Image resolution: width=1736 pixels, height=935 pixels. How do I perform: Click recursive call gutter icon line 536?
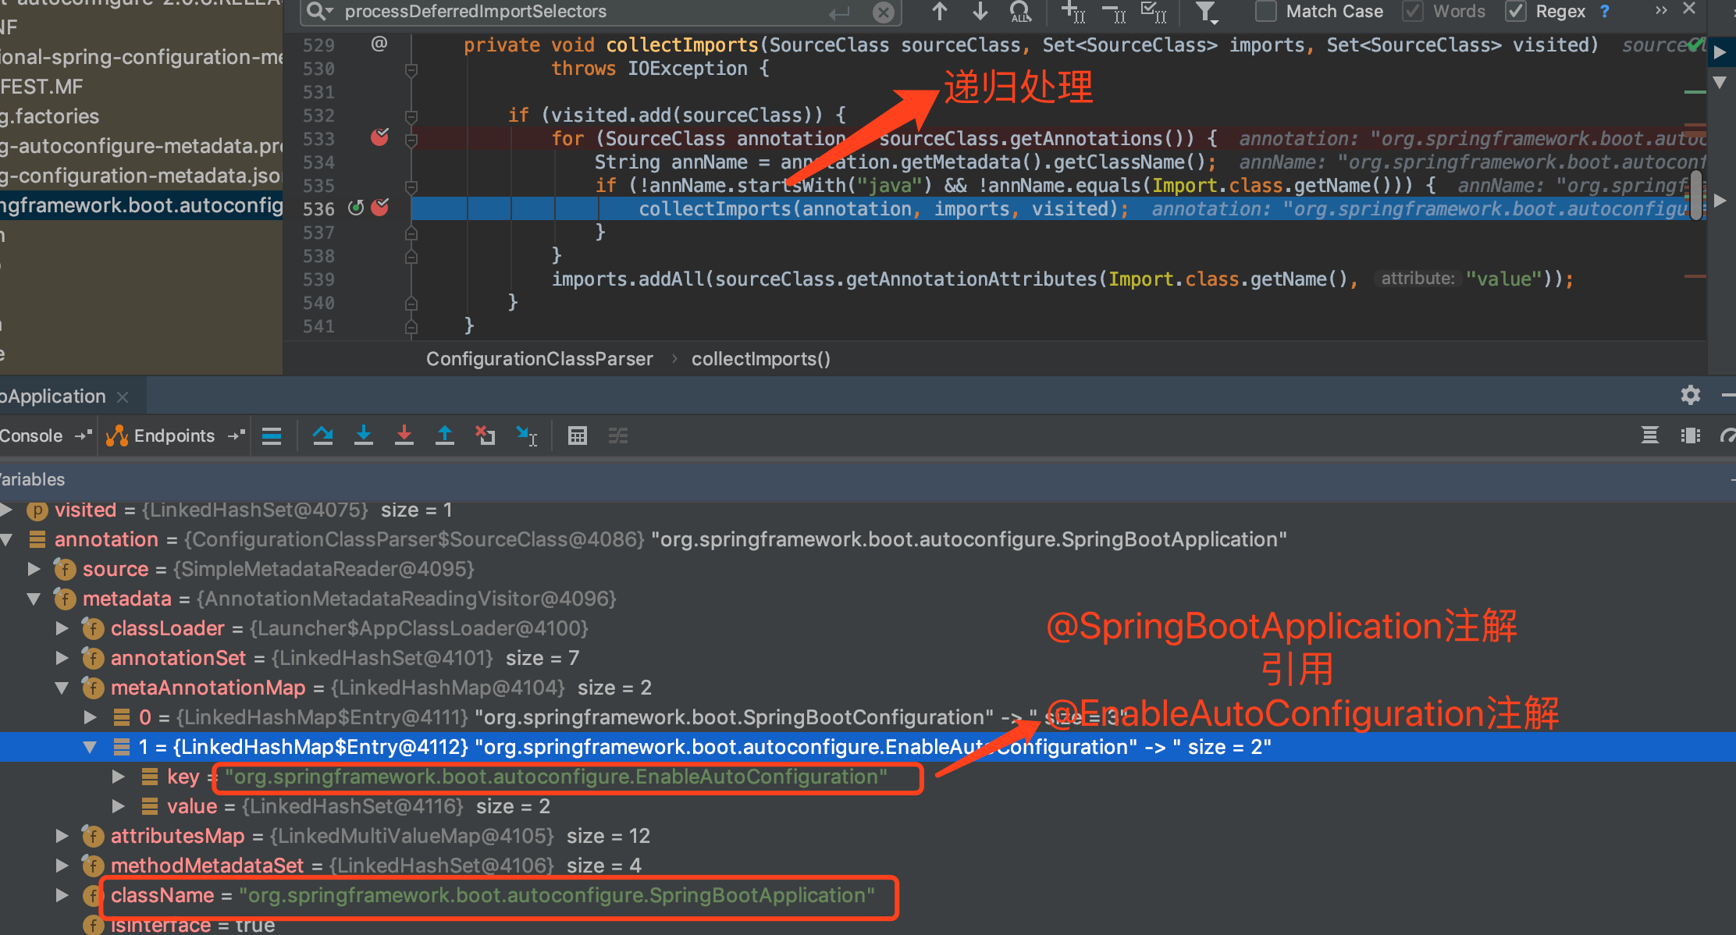pos(356,208)
